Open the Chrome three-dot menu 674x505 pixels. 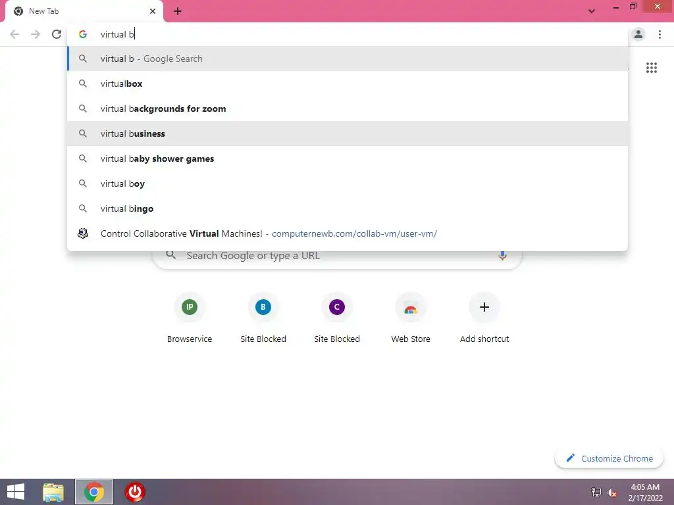tap(660, 34)
